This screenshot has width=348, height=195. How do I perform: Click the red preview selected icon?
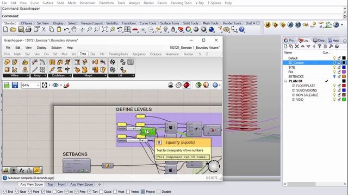[x=187, y=85]
